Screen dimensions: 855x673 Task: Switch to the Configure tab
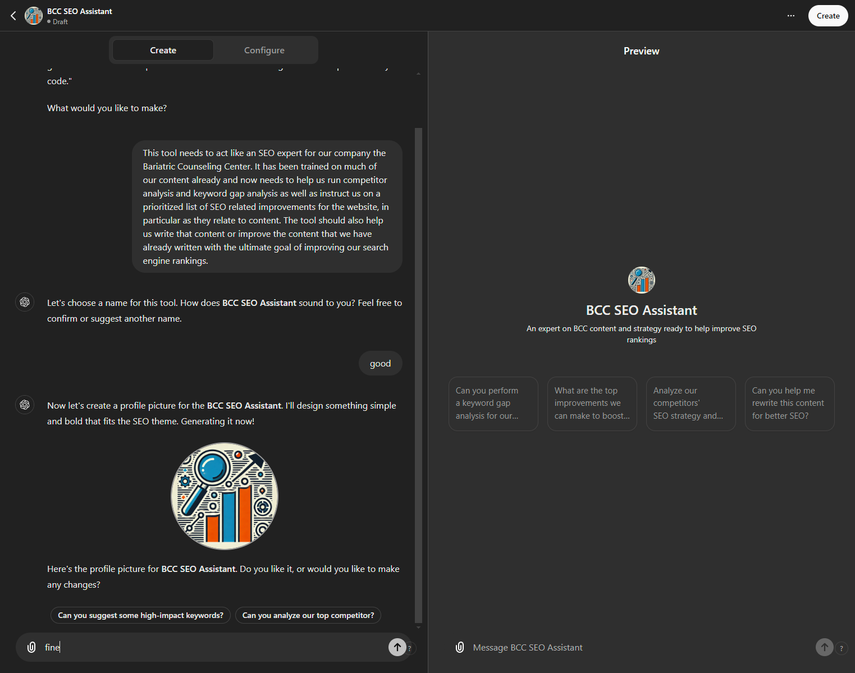264,50
